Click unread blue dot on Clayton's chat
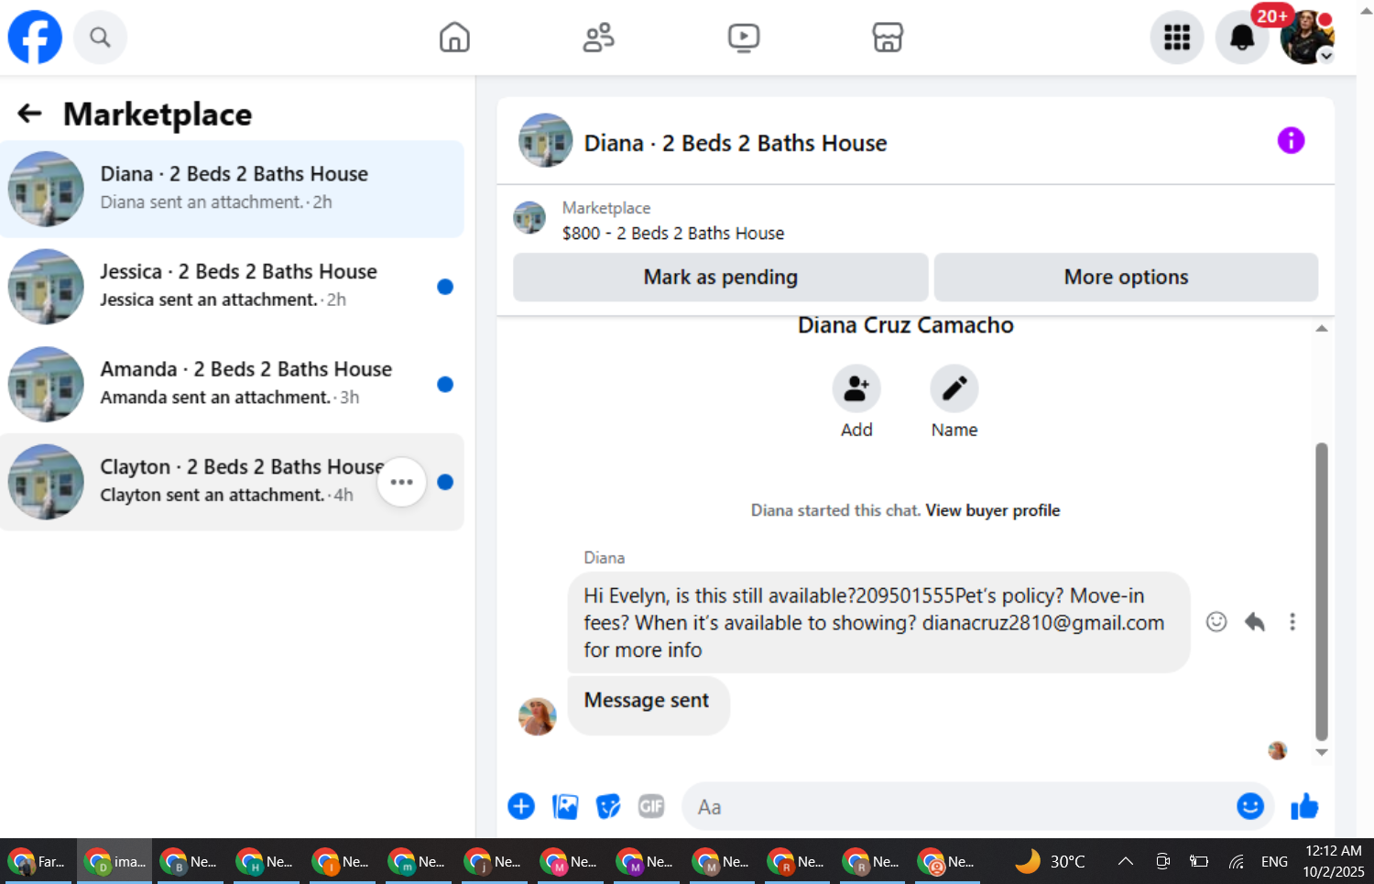1374x884 pixels. 445,482
